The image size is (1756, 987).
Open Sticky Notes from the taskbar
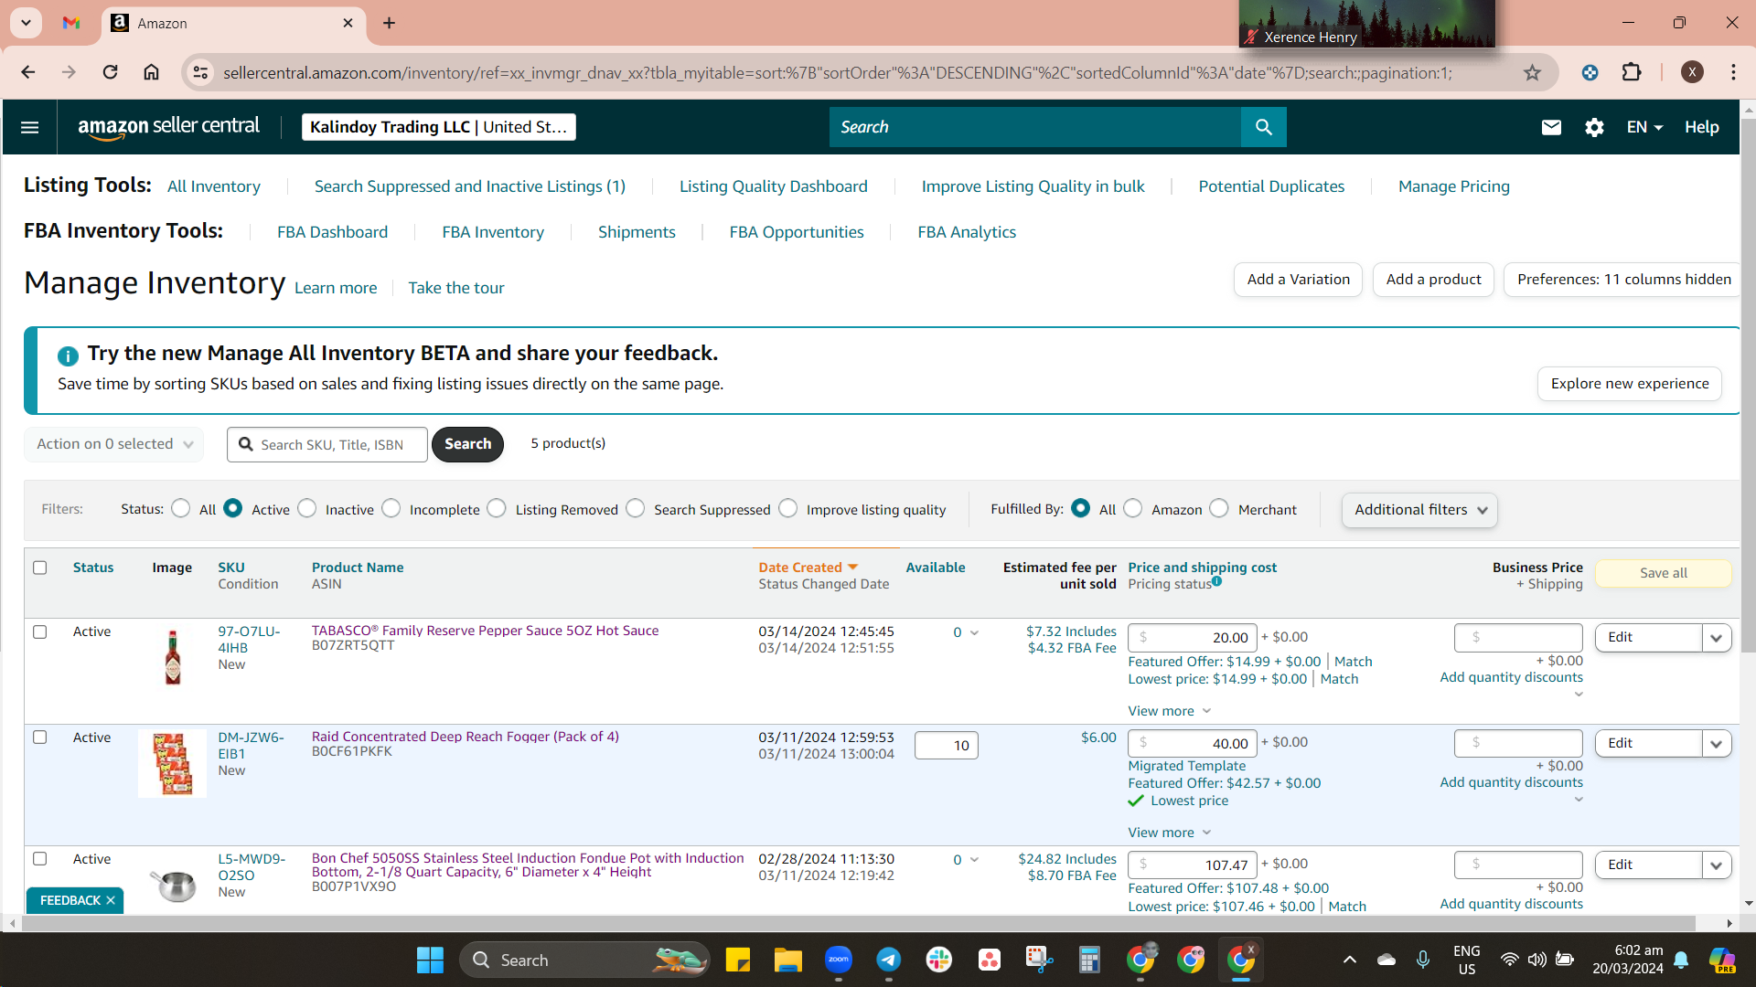point(737,960)
